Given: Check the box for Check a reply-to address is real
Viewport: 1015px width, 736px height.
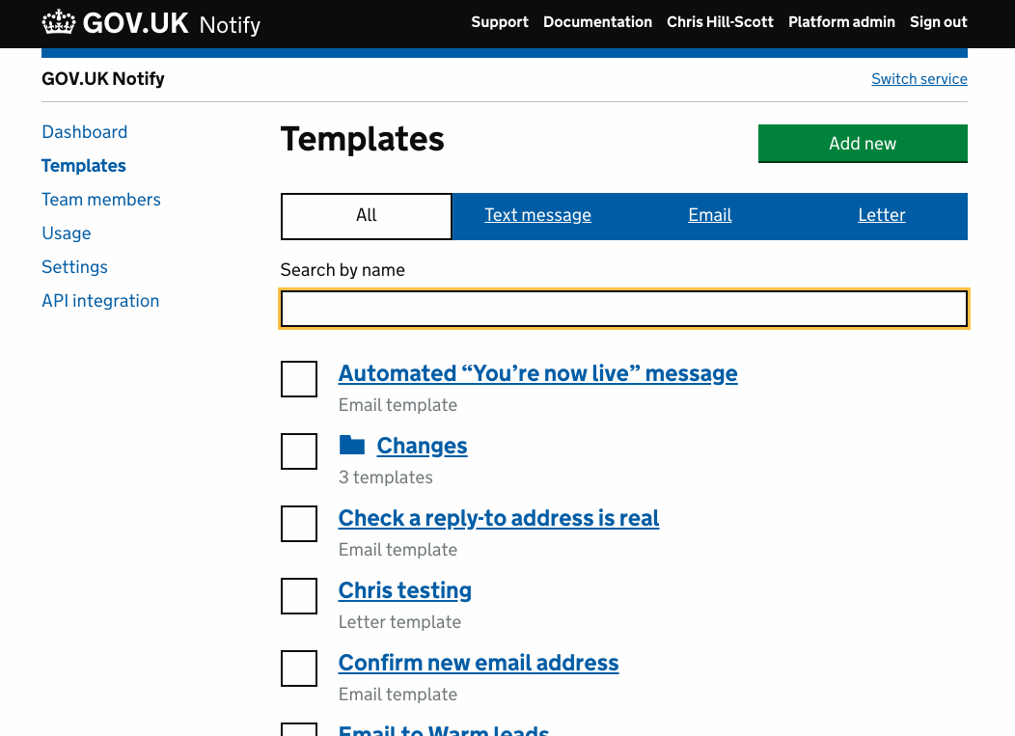Looking at the screenshot, I should [x=298, y=524].
